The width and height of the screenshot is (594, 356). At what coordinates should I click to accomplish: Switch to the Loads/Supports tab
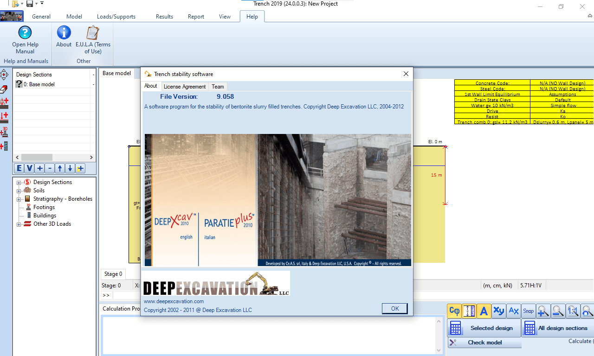click(x=116, y=17)
